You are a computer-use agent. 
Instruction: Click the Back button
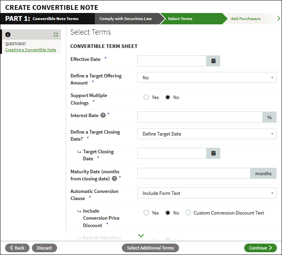(x=17, y=248)
